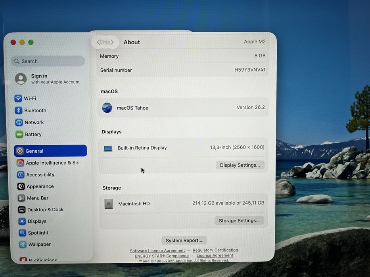Image resolution: width=370 pixels, height=277 pixels.
Task: Go forward with the right chevron
Action: click(x=112, y=42)
